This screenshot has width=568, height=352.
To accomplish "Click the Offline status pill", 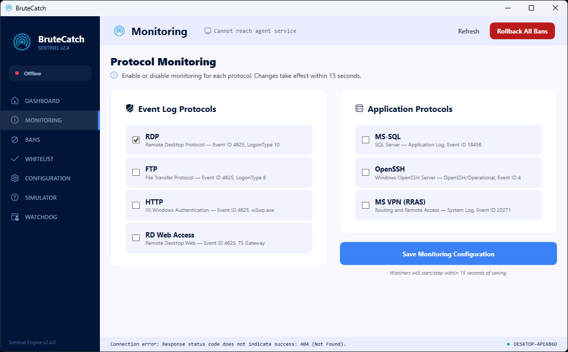I will [50, 73].
